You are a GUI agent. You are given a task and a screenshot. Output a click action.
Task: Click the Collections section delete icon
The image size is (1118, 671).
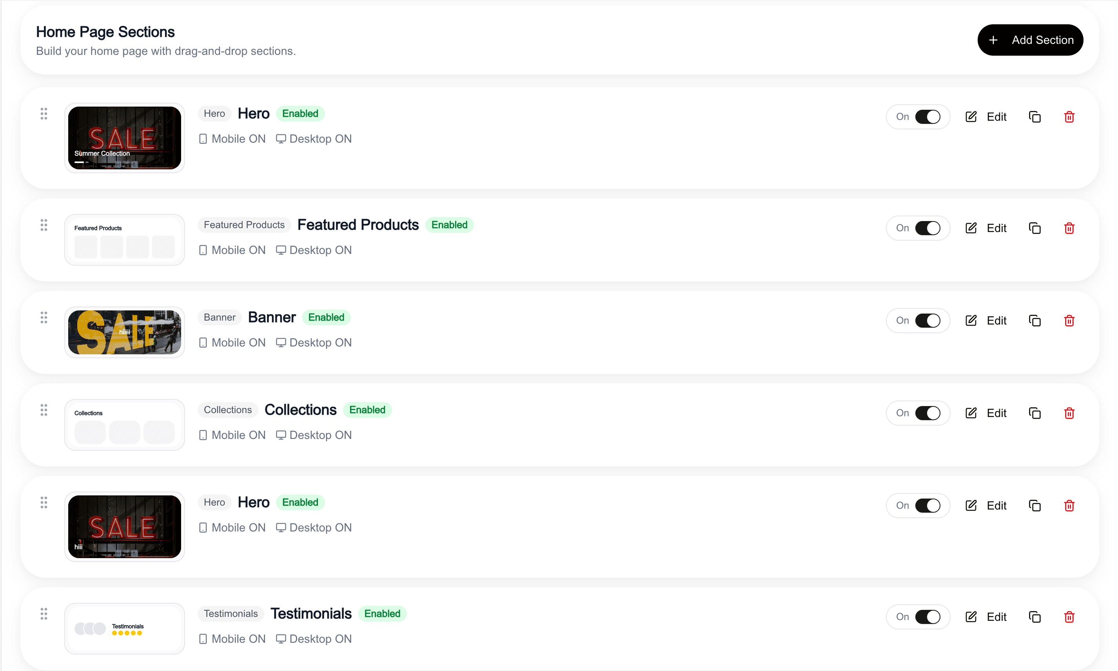click(x=1069, y=413)
